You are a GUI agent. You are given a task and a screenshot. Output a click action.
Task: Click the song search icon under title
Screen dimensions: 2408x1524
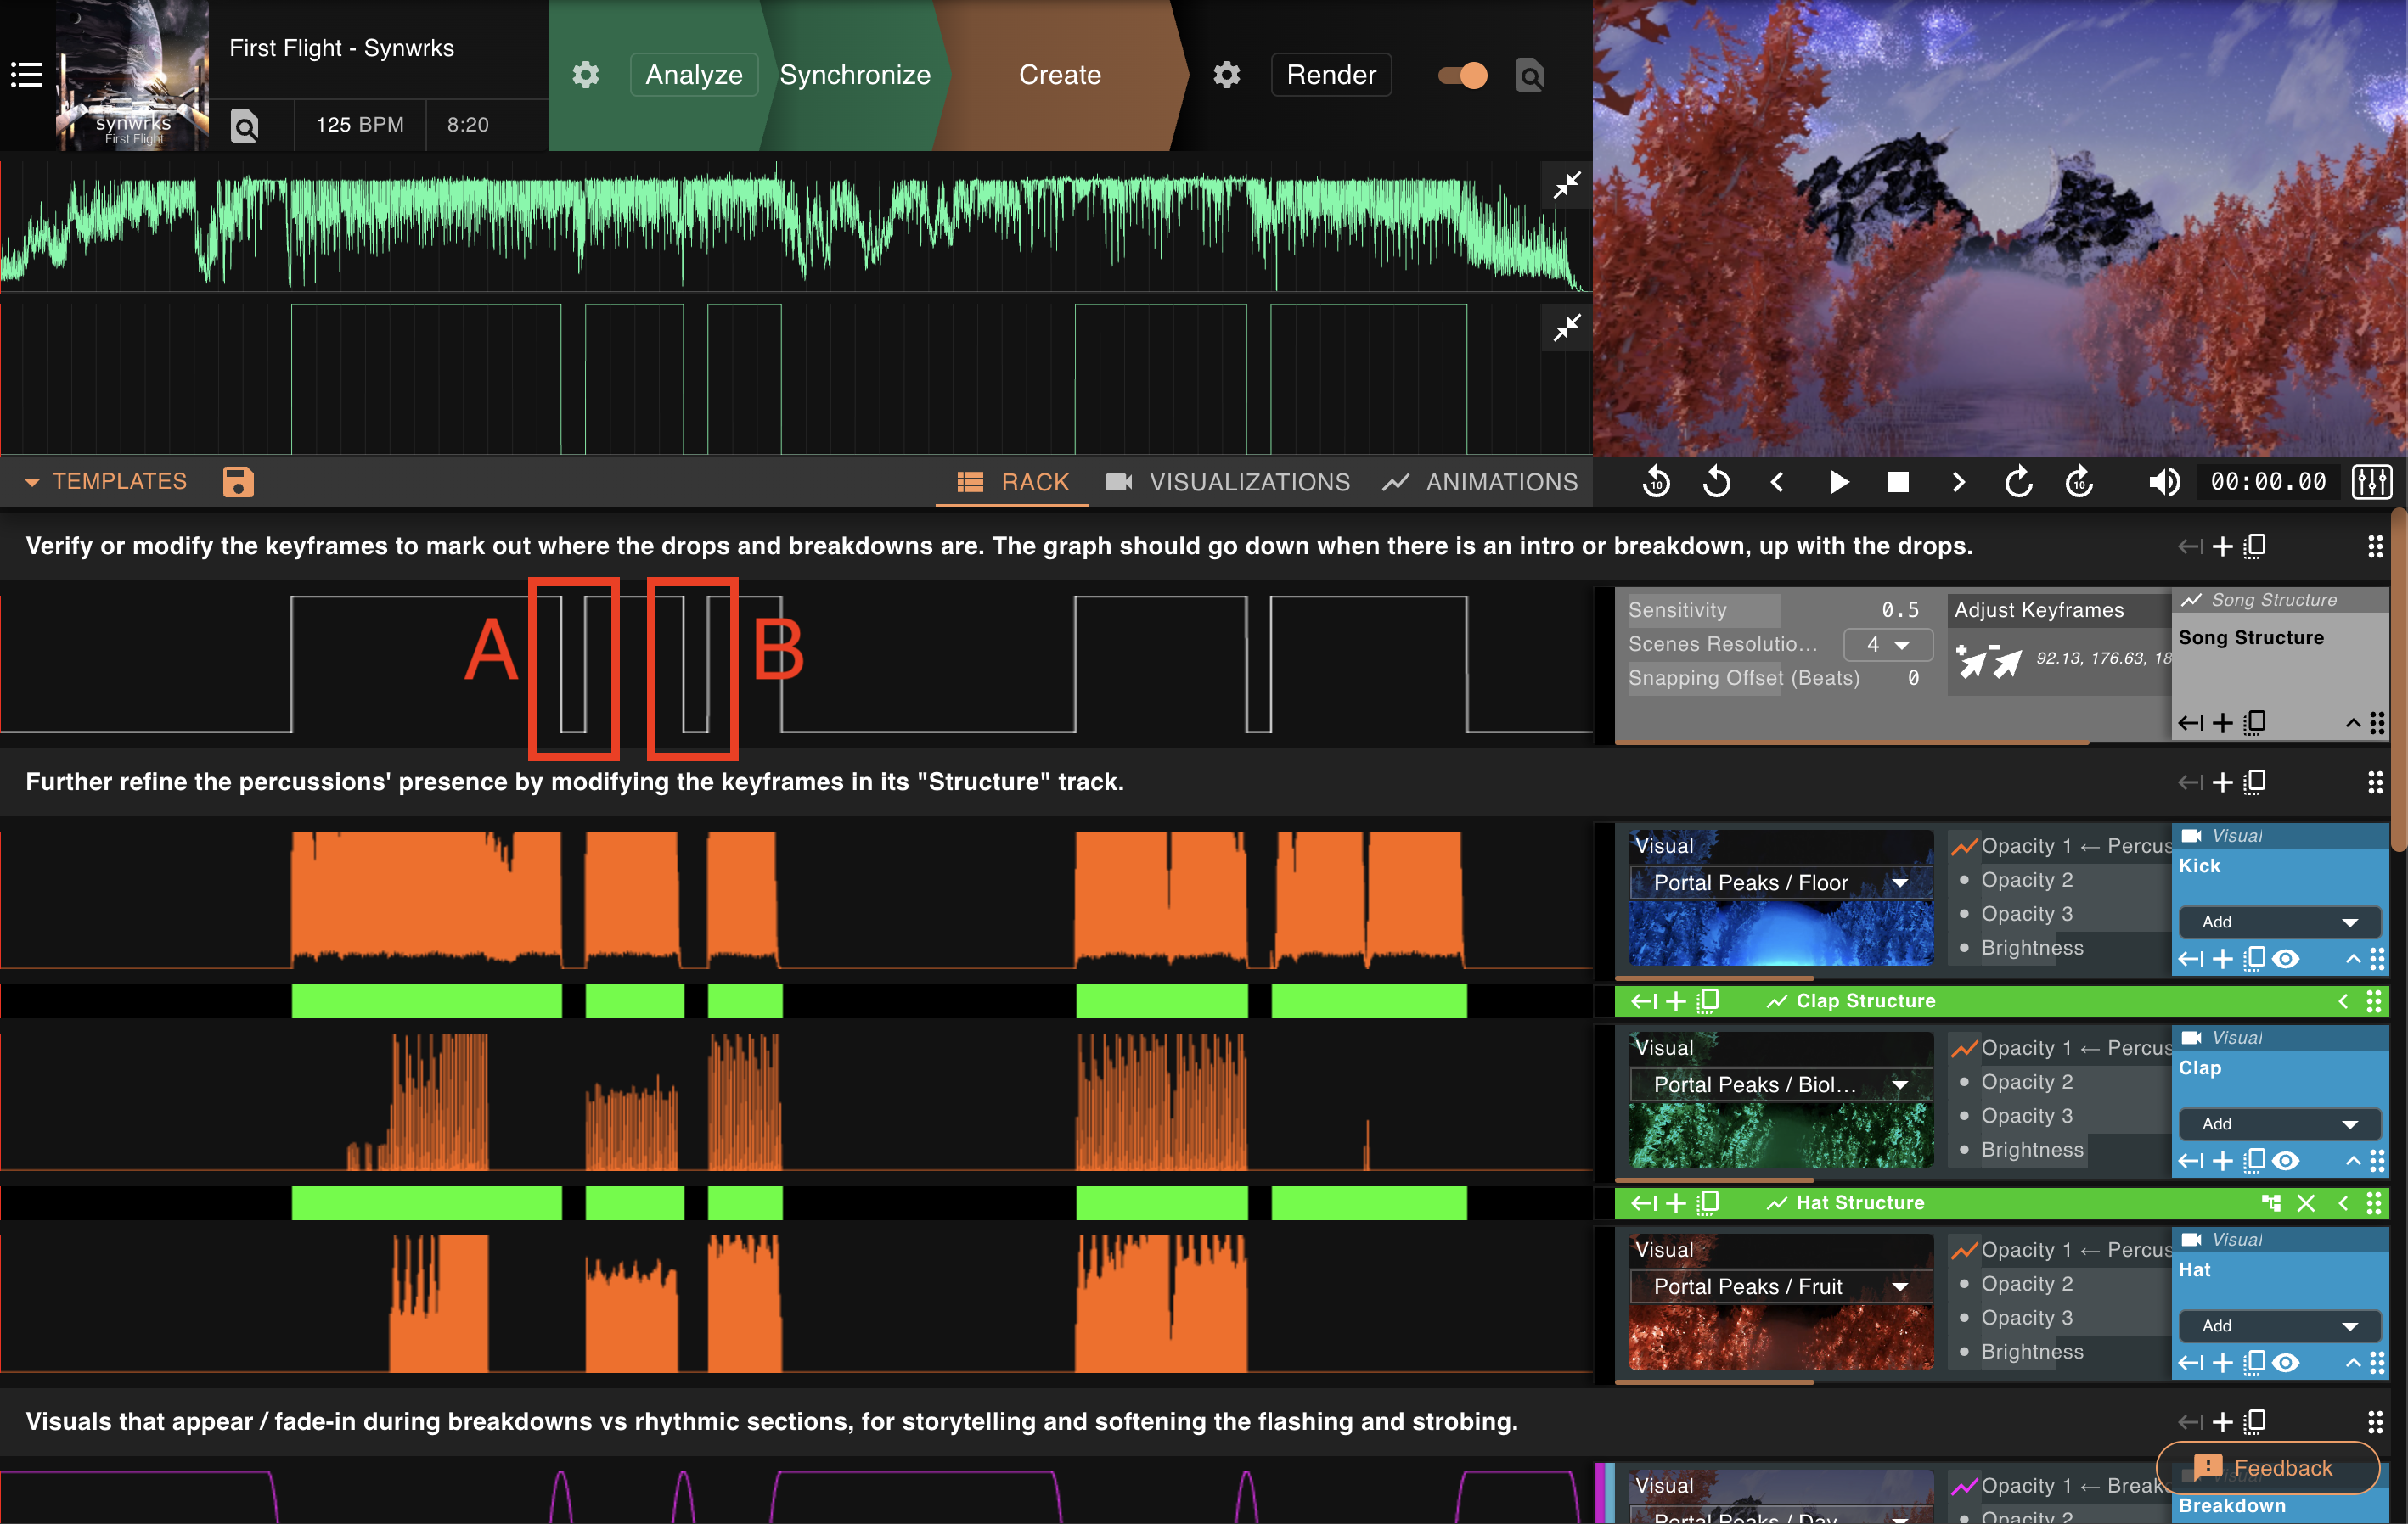click(x=245, y=125)
